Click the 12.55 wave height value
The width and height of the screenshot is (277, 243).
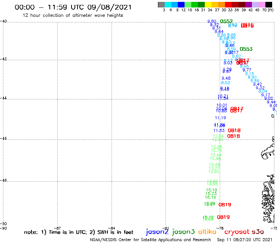click(217, 147)
